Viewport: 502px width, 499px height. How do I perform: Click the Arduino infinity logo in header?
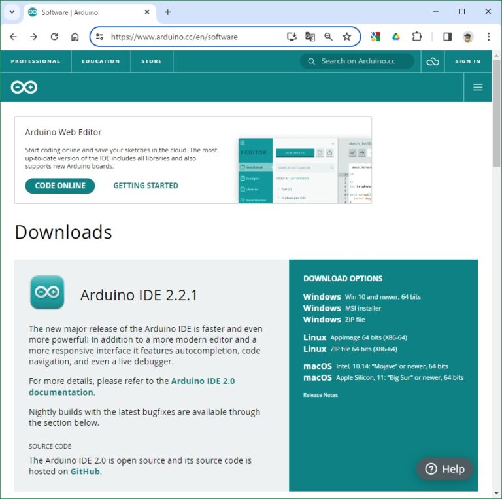coord(24,87)
